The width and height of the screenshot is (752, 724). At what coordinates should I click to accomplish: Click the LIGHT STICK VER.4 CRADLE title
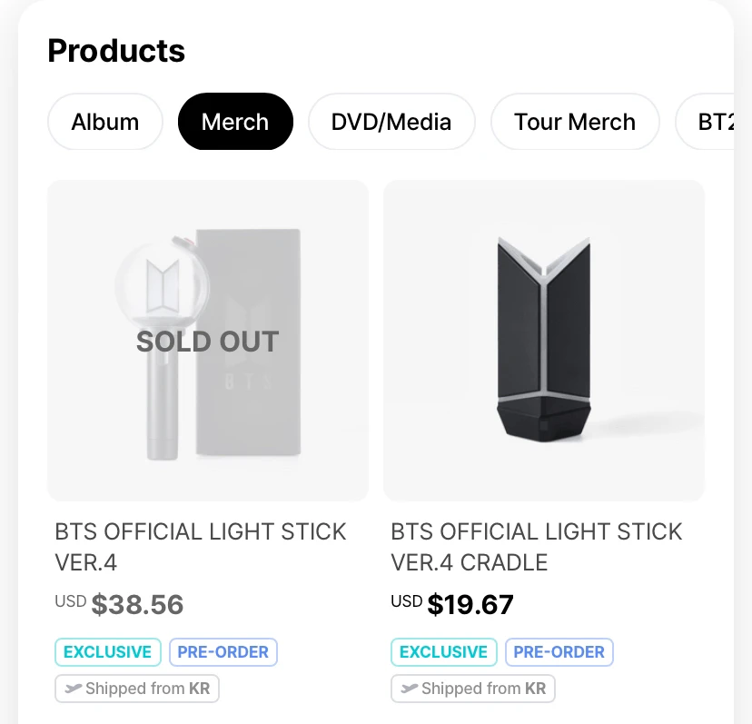point(537,547)
